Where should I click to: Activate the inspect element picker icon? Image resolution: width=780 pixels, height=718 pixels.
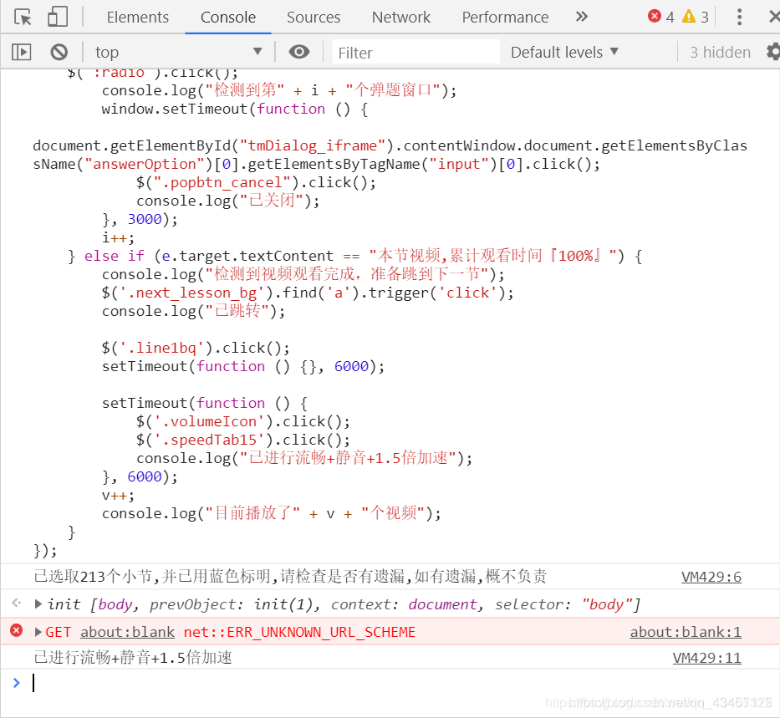[23, 17]
